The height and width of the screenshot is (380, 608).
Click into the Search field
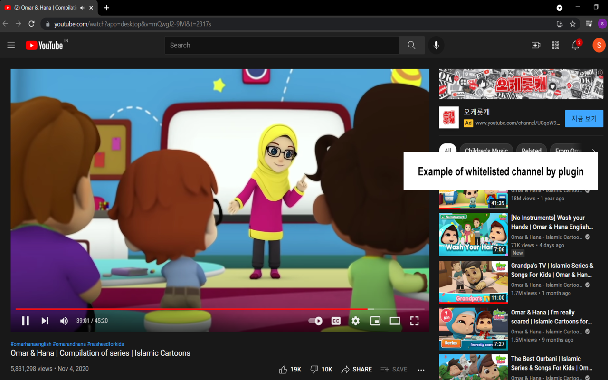(x=282, y=45)
